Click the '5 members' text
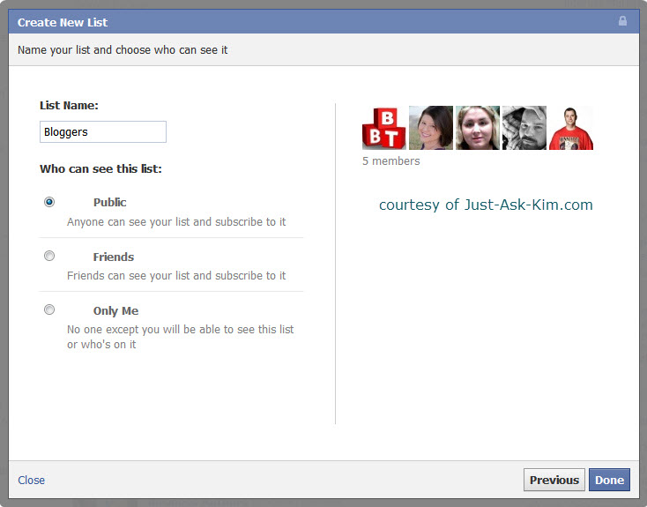The width and height of the screenshot is (647, 507). (x=391, y=161)
